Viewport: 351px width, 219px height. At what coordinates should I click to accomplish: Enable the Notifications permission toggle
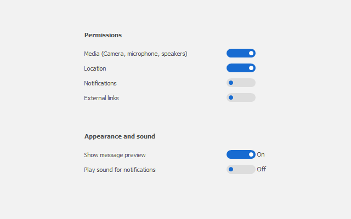point(241,83)
